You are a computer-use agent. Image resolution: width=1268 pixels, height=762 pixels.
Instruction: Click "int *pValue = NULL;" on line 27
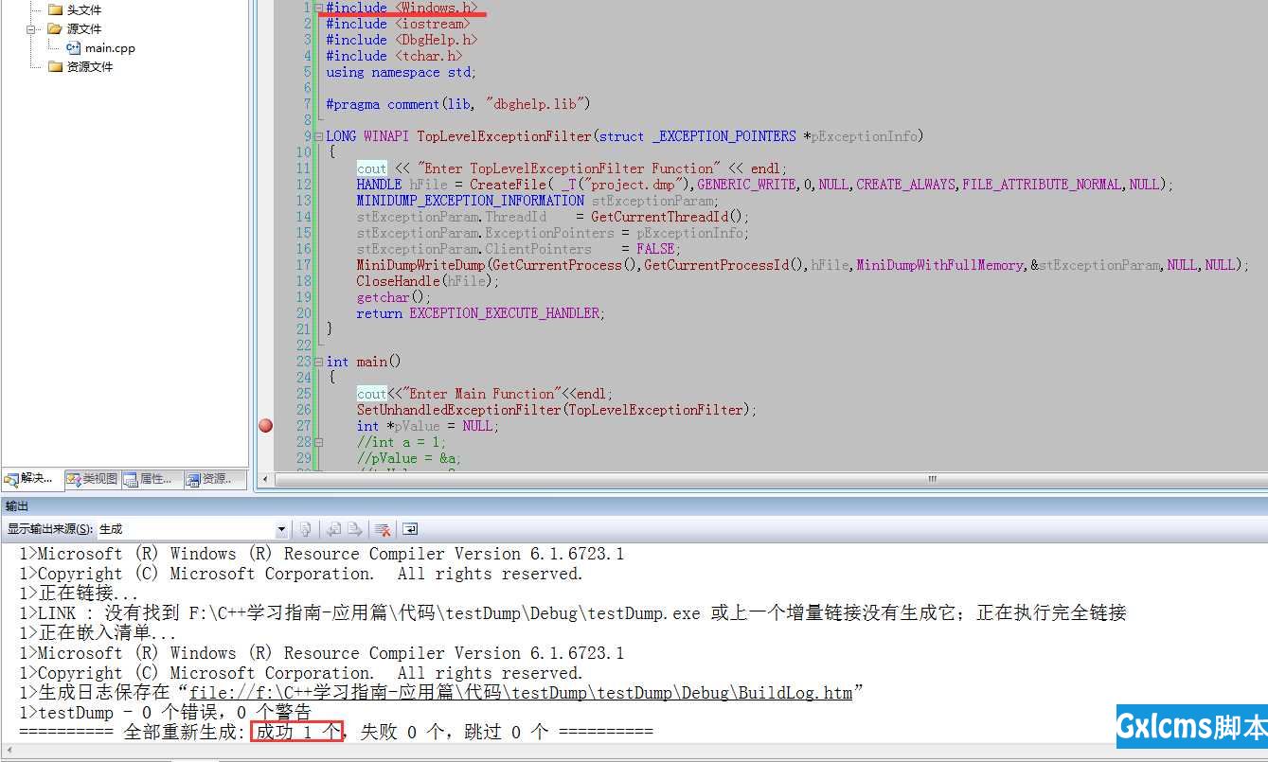pos(427,426)
